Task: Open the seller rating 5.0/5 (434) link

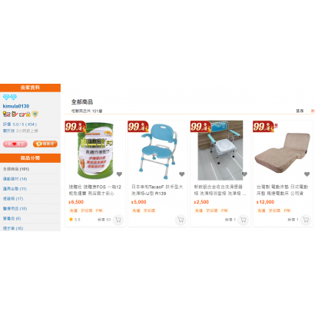Action: [20, 124]
